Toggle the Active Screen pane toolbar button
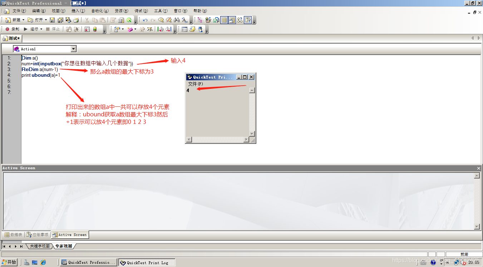Image resolution: width=483 pixels, height=267 pixels. [232, 20]
